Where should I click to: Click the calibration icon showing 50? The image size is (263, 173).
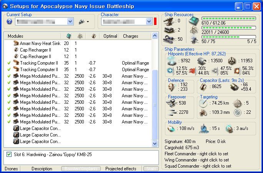[x=169, y=39]
